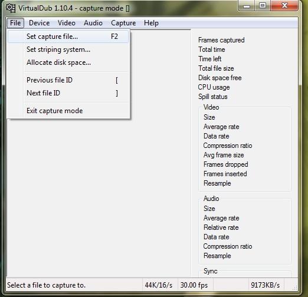Choose Set capture file... entry
Screen dimensions: 308x297
68,37
